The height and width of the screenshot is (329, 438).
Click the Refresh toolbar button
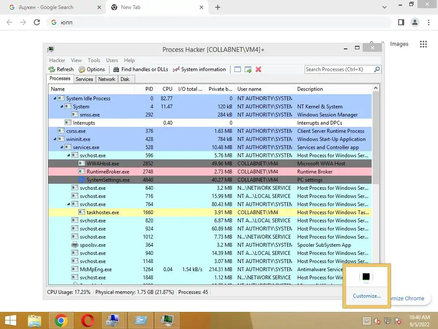pos(61,69)
